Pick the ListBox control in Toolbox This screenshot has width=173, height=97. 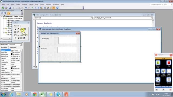click(x=15, y=32)
